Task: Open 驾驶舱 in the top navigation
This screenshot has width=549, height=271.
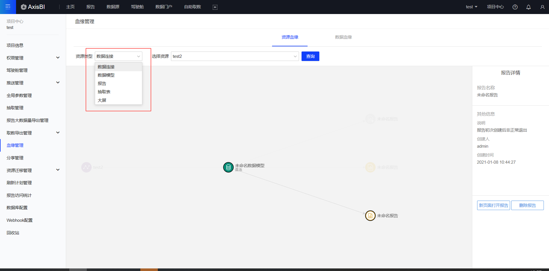Action: pos(137,7)
